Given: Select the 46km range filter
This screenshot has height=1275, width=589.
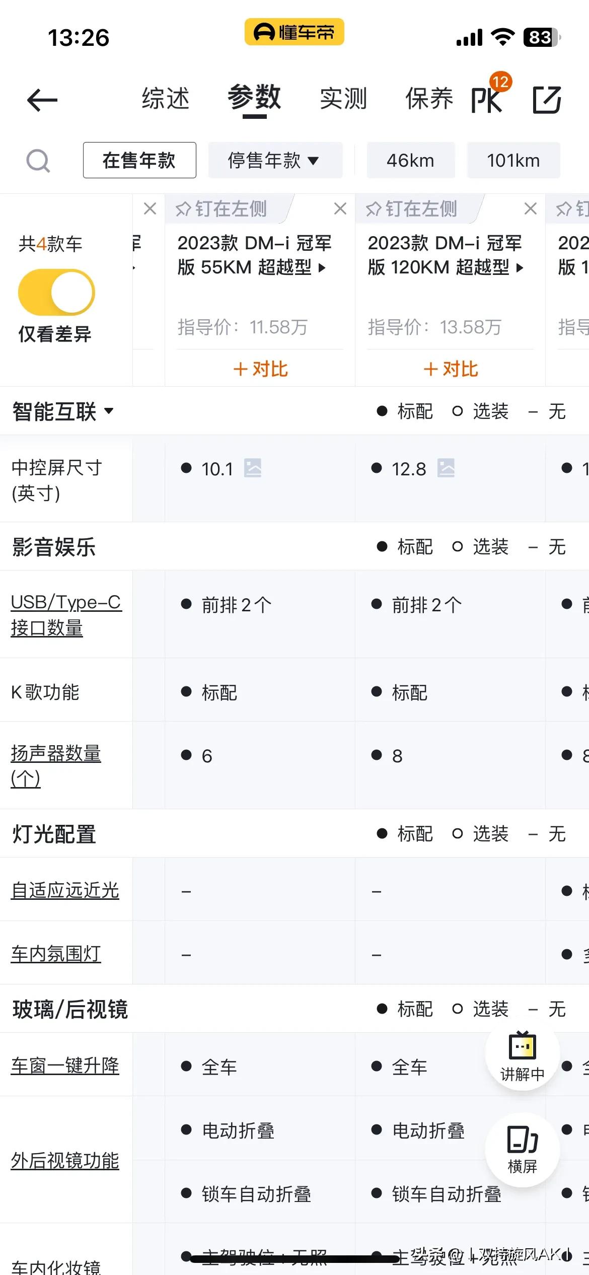Looking at the screenshot, I should click(411, 160).
